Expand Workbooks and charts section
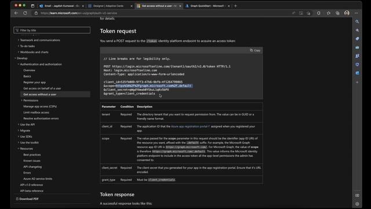This screenshot has width=371, height=209. 19,52
